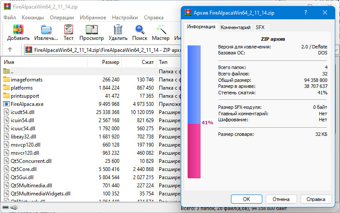Open Просмотр (View) book icon
This screenshot has width=340, height=213.
click(92, 30)
